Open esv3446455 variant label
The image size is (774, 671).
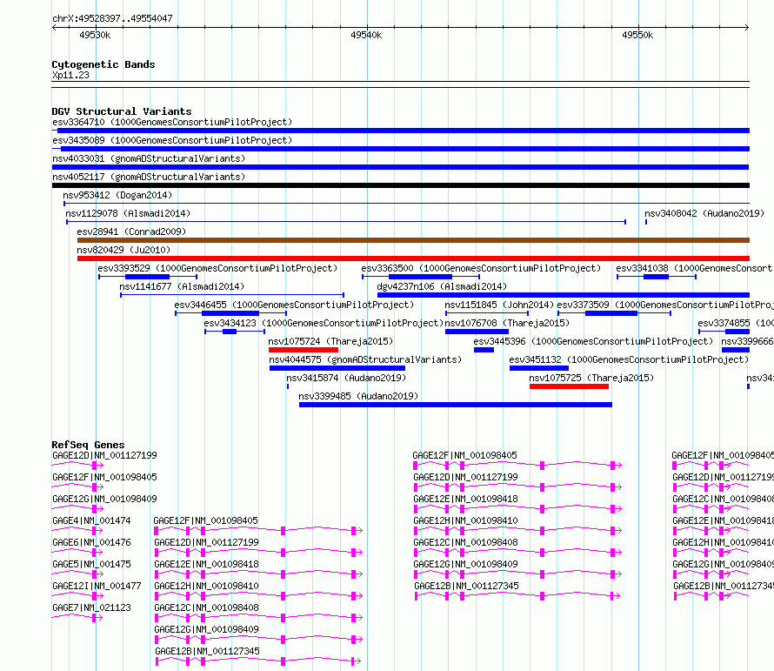tap(294, 305)
